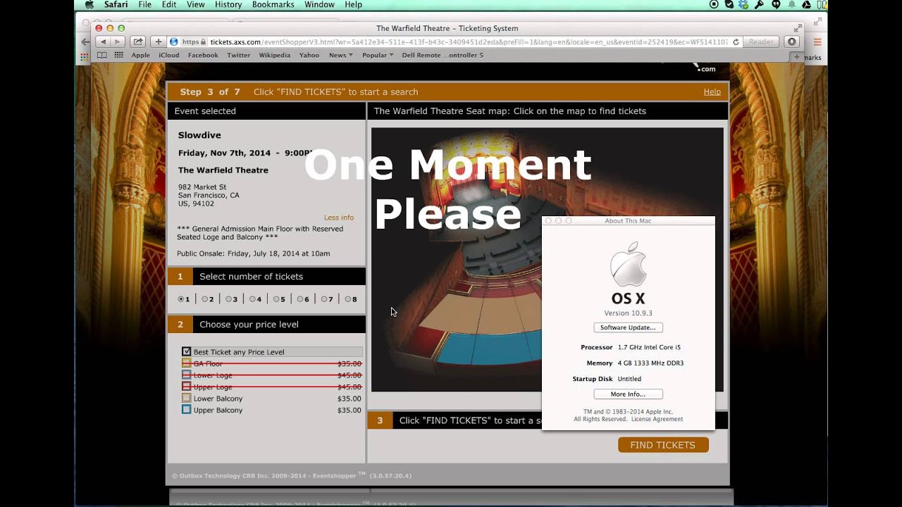Click the Apple logo in About This Mac
This screenshot has height=507, width=902.
pyautogui.click(x=628, y=264)
